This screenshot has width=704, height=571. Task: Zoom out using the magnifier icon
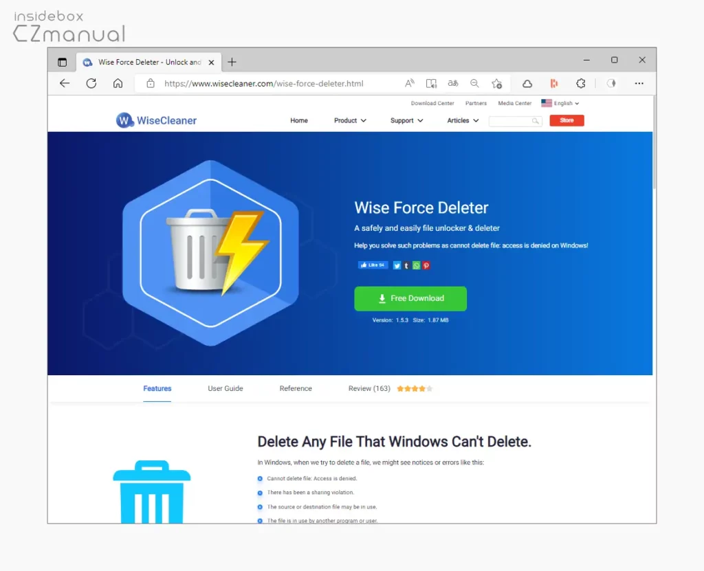(474, 83)
